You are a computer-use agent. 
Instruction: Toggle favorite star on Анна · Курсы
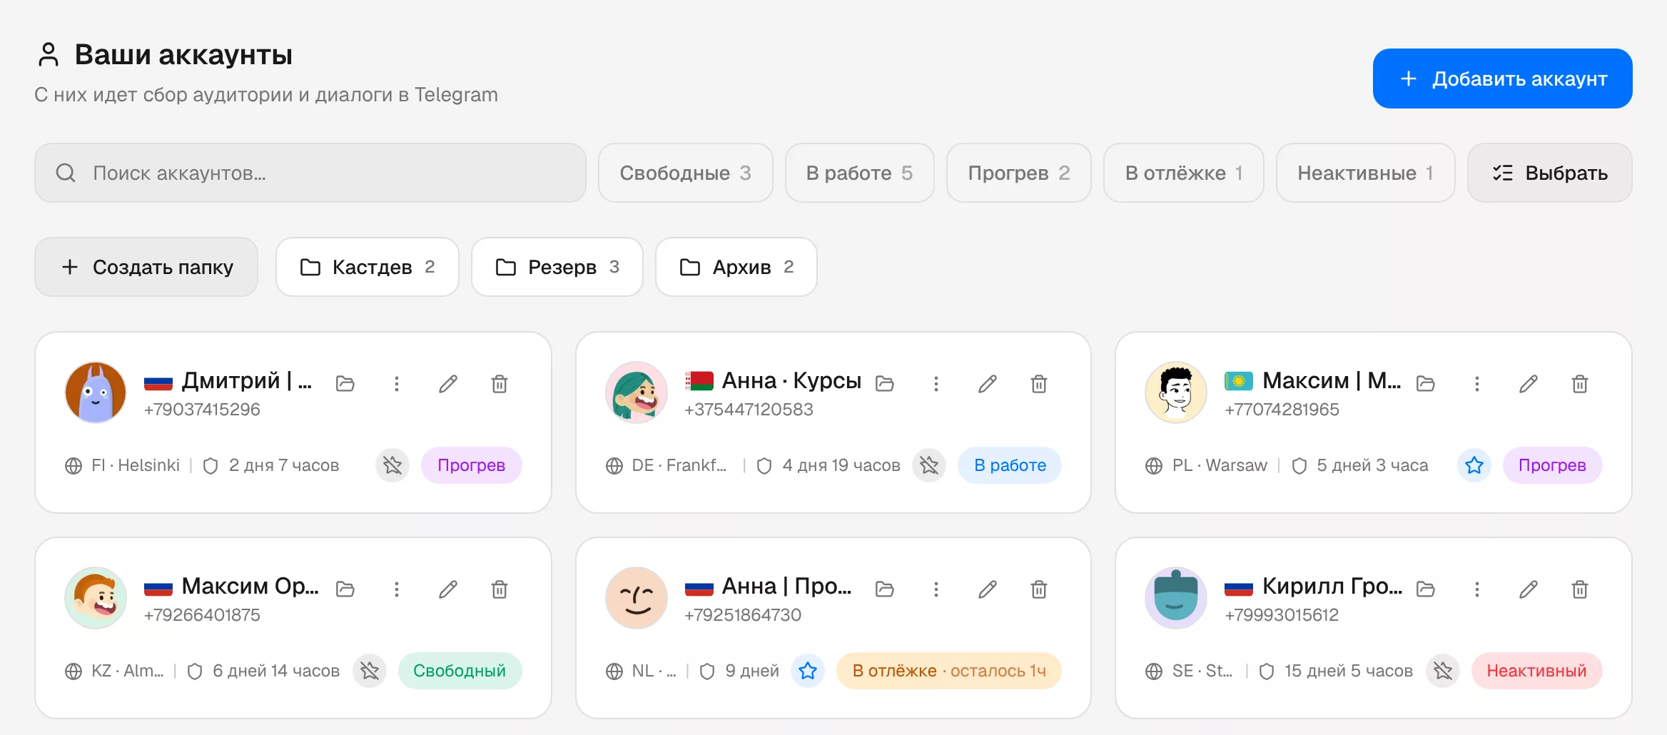pos(929,465)
